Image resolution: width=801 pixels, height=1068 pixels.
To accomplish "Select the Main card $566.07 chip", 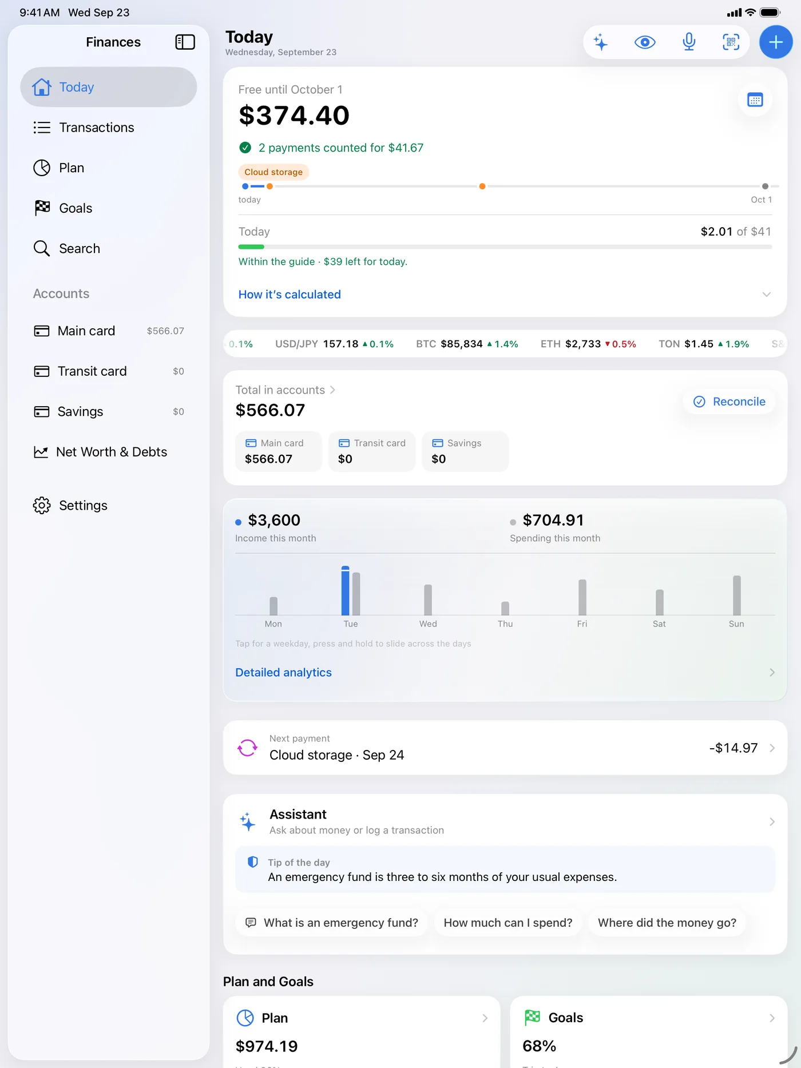I will tap(279, 451).
